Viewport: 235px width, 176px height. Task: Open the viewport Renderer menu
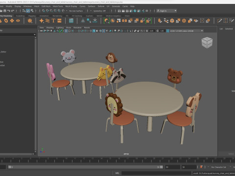[x=77, y=27]
